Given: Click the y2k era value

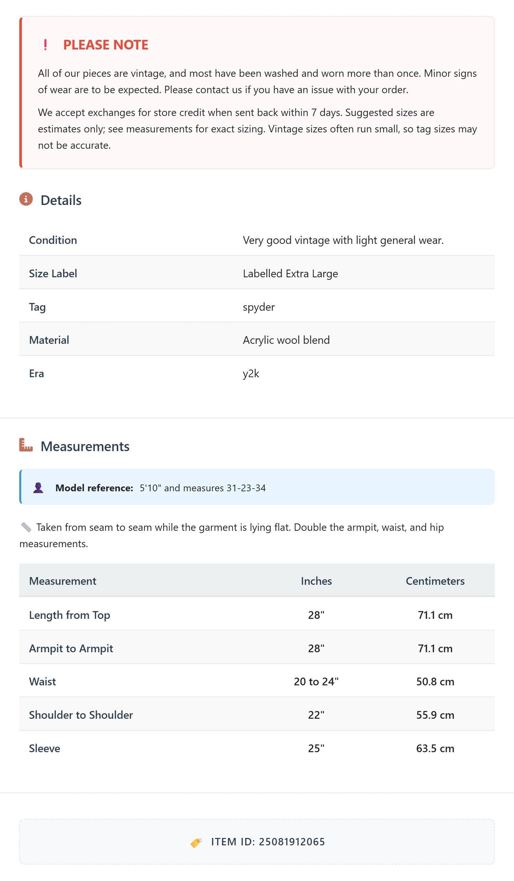Looking at the screenshot, I should (251, 374).
